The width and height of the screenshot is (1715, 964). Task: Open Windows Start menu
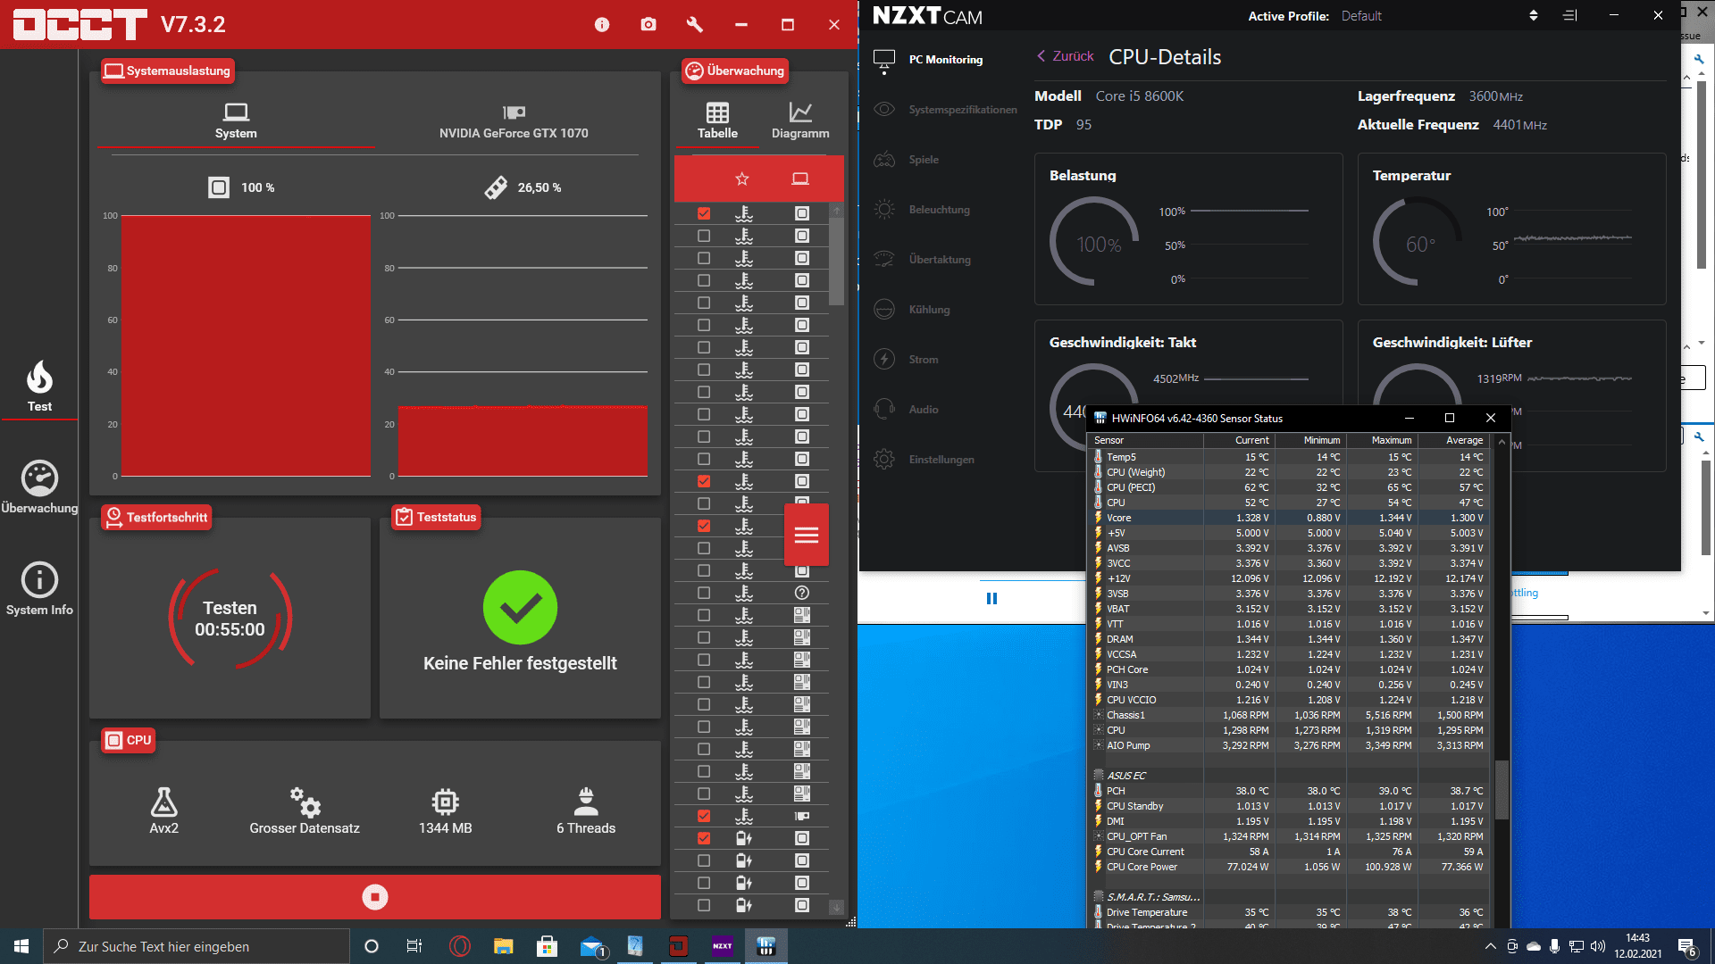tap(21, 946)
